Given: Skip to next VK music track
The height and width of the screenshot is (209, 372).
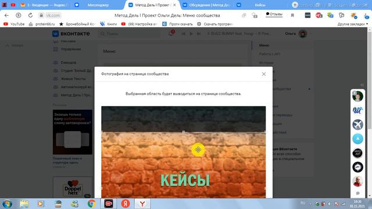Looking at the screenshot, I should coord(199,34).
